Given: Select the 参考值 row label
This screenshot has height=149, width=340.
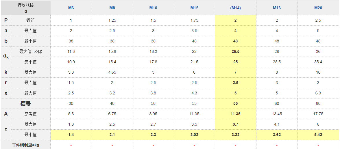Looking at the screenshot, I should coord(30,114).
